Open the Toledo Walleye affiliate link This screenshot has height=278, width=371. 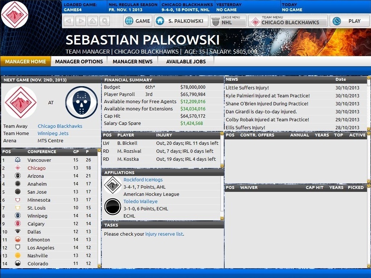[x=140, y=201]
